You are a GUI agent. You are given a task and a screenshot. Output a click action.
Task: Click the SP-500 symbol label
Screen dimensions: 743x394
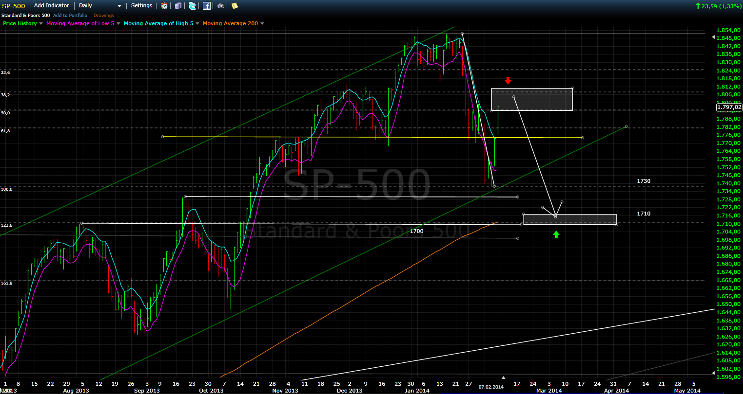(x=14, y=6)
